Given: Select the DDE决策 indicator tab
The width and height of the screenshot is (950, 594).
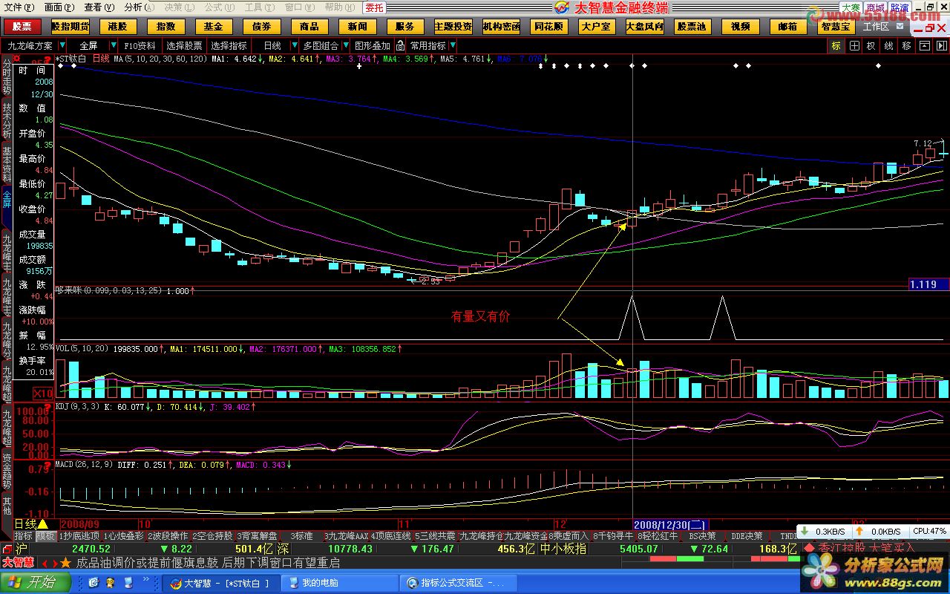Looking at the screenshot, I should 747,535.
